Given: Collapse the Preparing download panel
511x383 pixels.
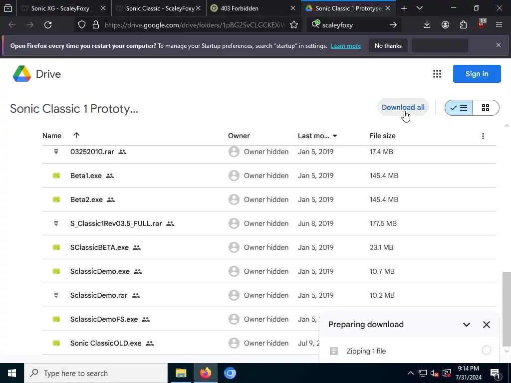Looking at the screenshot, I should tap(467, 324).
